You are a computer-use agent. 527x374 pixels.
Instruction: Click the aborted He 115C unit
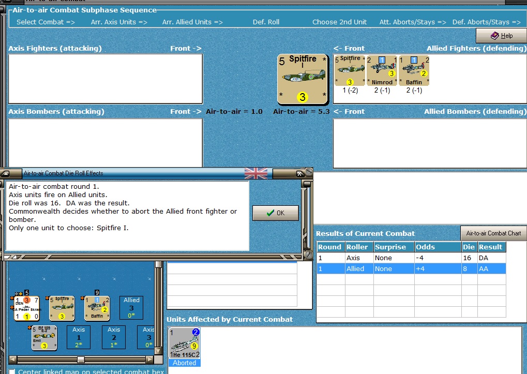(x=185, y=343)
